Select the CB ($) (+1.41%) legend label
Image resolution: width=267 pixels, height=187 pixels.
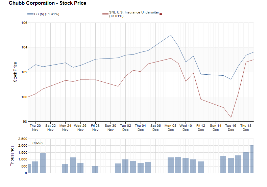pyautogui.click(x=47, y=14)
